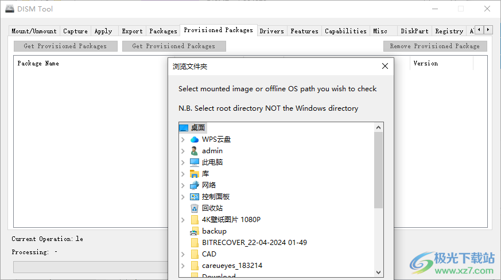Click the folder tree scroll-up arrow

378,127
